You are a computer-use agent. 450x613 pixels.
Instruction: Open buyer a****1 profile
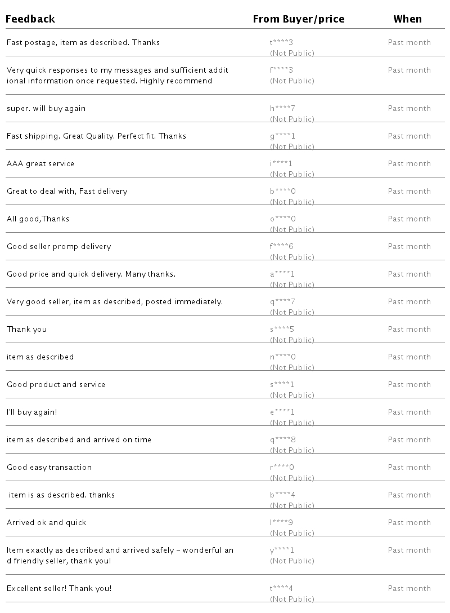click(282, 274)
